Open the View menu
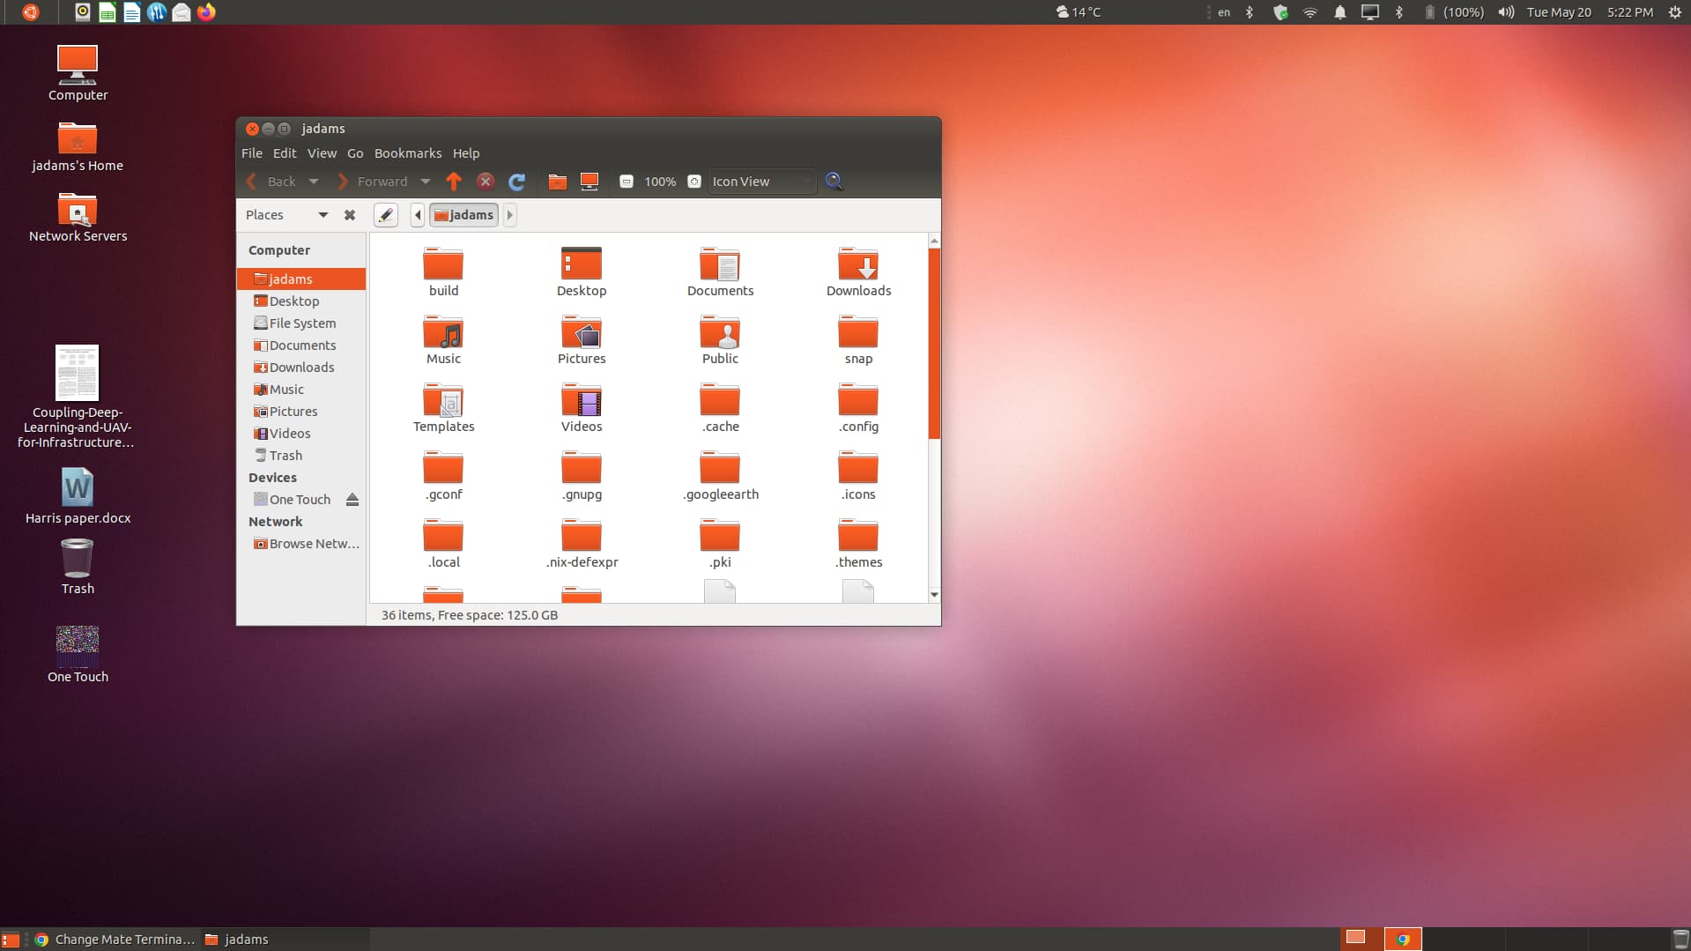 [322, 153]
